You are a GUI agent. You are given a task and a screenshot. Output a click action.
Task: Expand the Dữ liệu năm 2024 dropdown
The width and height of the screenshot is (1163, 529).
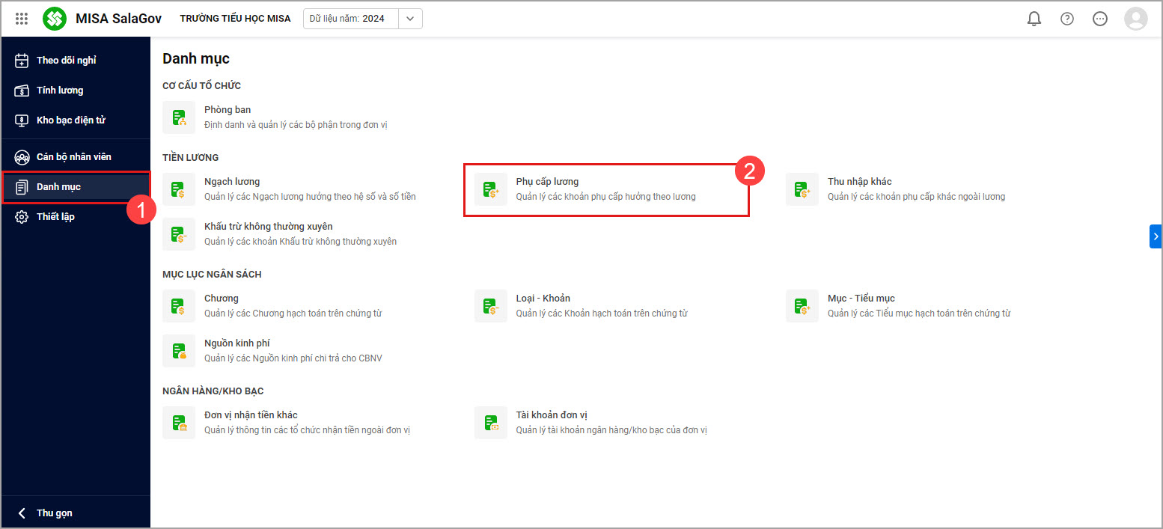(x=410, y=19)
